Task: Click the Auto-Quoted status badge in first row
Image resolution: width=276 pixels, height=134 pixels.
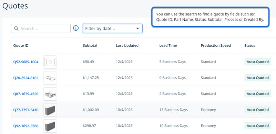Action: coord(257,62)
